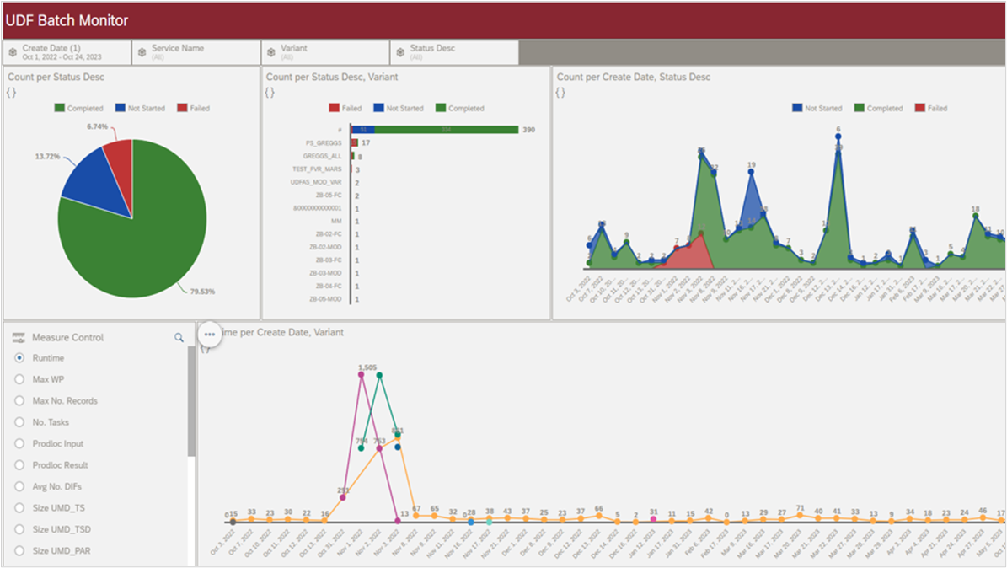Click the Measure Control search magnifier icon
1007x568 pixels.
pyautogui.click(x=179, y=337)
